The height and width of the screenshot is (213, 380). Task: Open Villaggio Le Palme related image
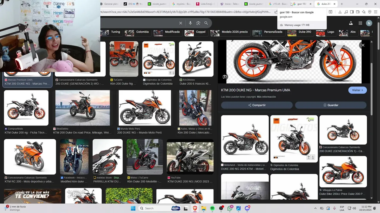point(343,172)
